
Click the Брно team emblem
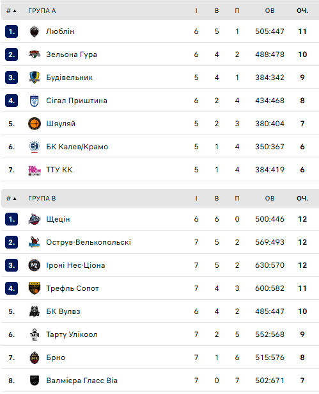point(35,357)
